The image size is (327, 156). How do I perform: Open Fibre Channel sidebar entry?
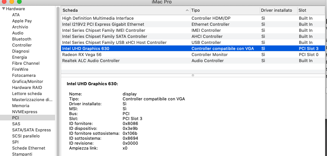pyautogui.click(x=26, y=63)
